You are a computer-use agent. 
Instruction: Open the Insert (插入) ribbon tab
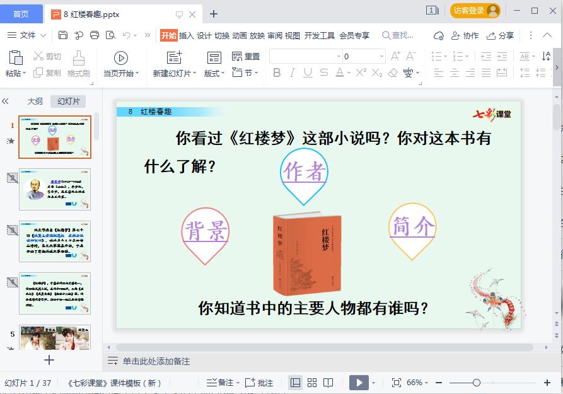point(187,35)
